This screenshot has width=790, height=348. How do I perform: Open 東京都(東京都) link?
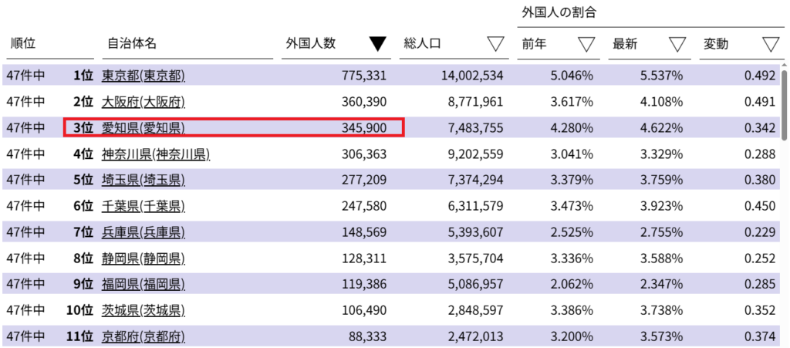click(x=143, y=76)
